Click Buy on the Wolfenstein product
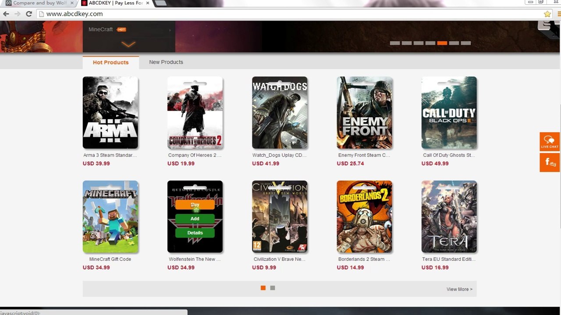This screenshot has height=315, width=561. 195,205
